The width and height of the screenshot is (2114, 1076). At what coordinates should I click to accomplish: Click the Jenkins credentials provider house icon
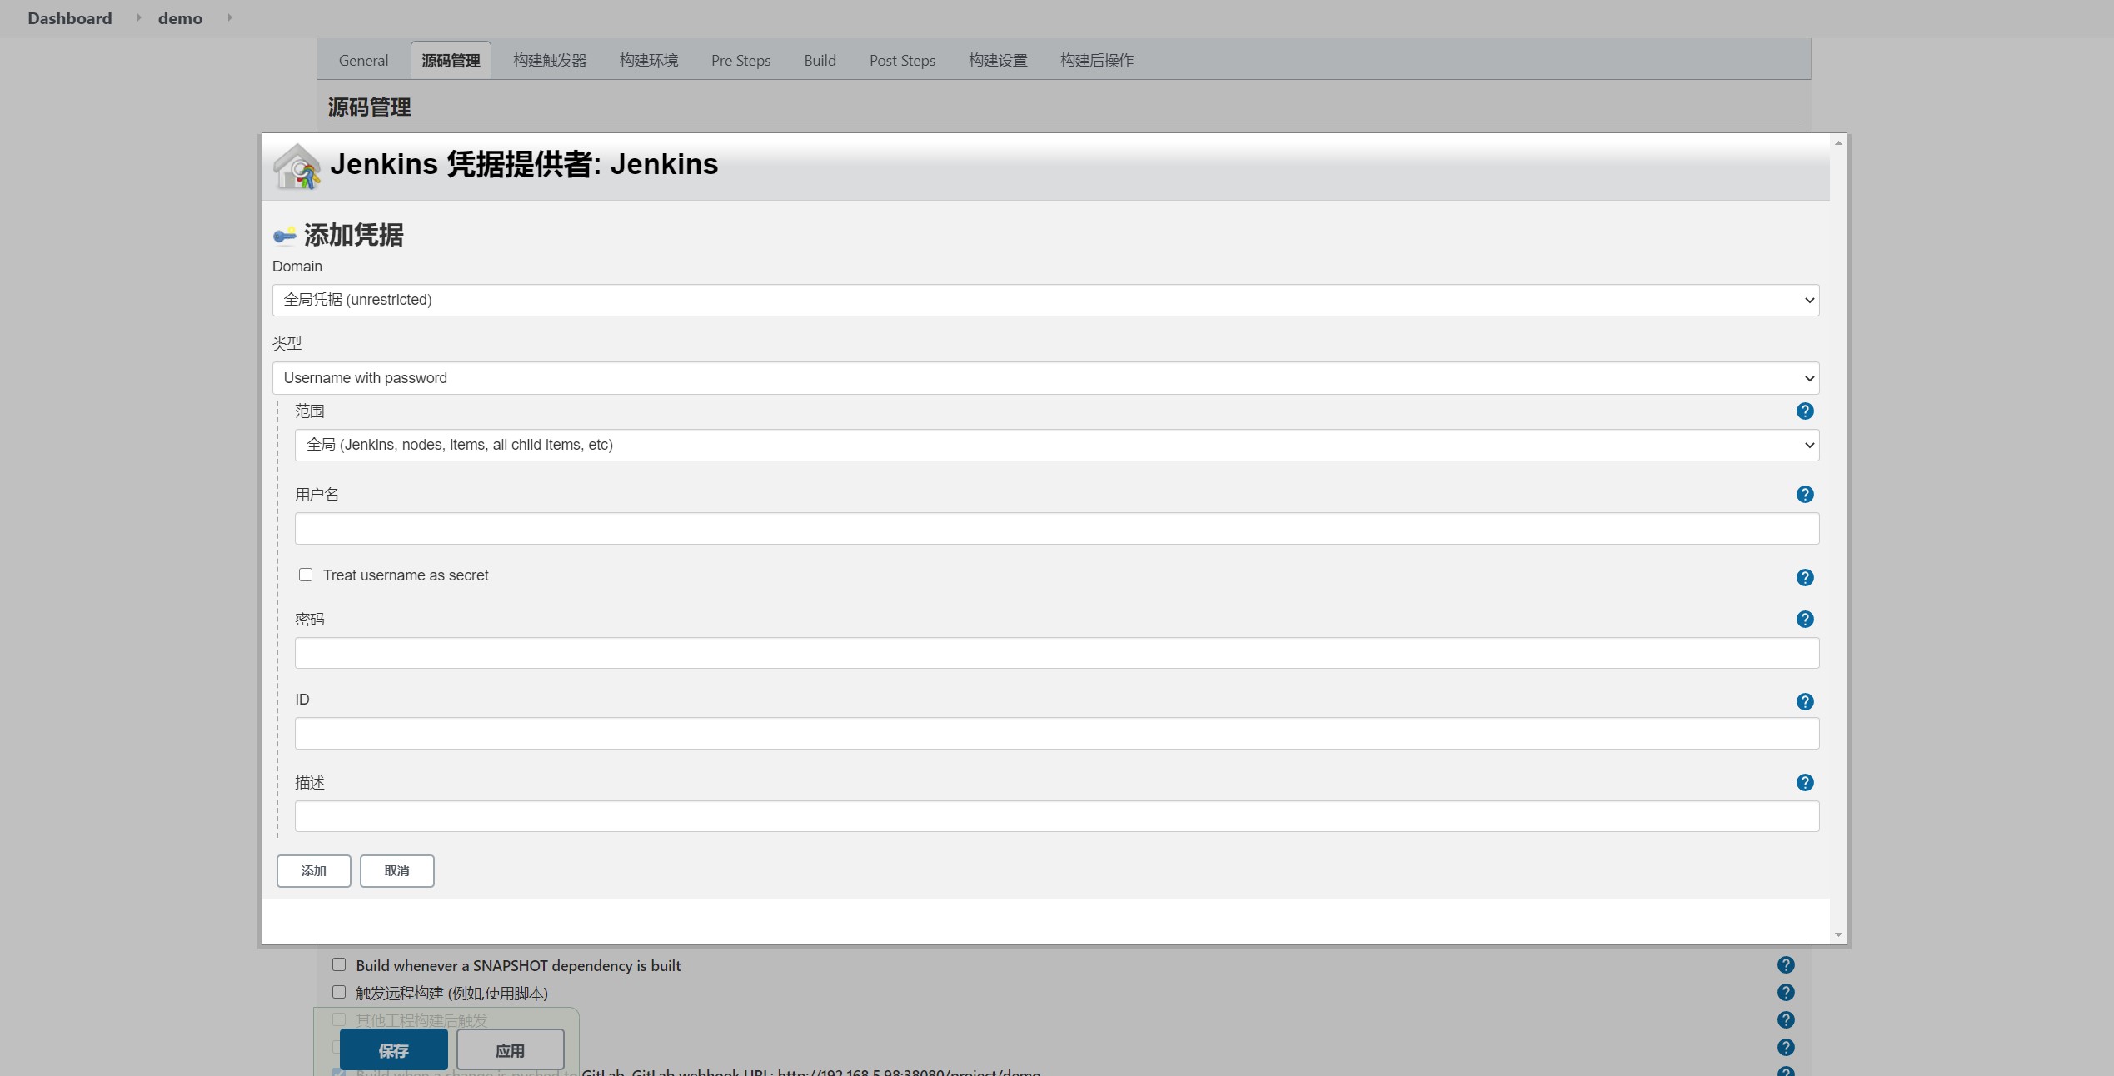click(x=297, y=167)
